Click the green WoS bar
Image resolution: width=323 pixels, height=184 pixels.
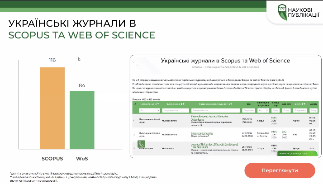pyautogui.click(x=82, y=120)
